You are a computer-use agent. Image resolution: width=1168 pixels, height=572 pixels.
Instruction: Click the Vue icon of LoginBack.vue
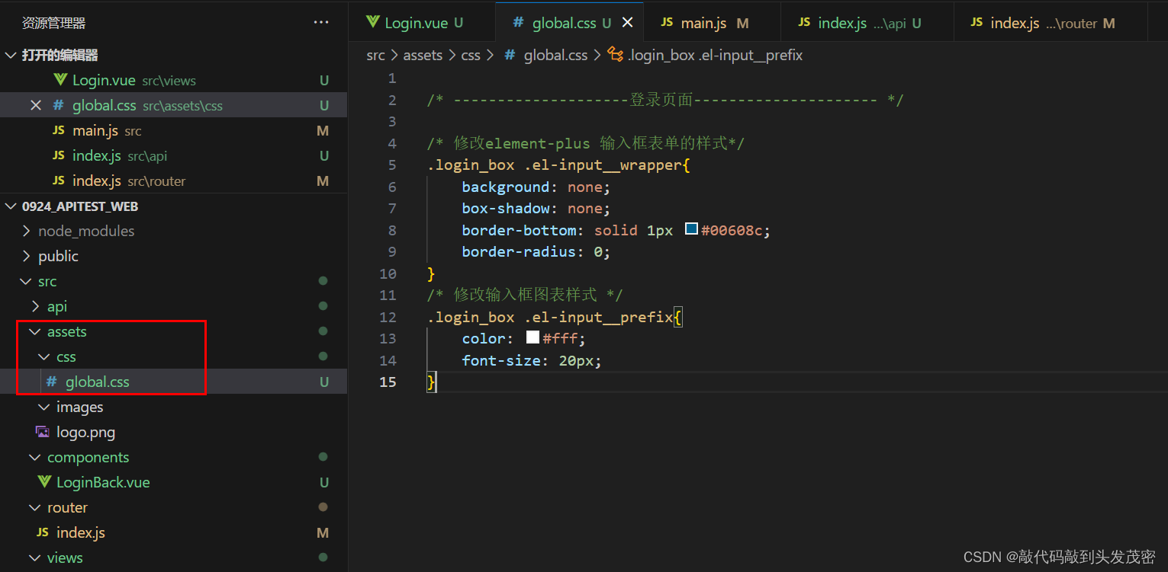click(44, 482)
